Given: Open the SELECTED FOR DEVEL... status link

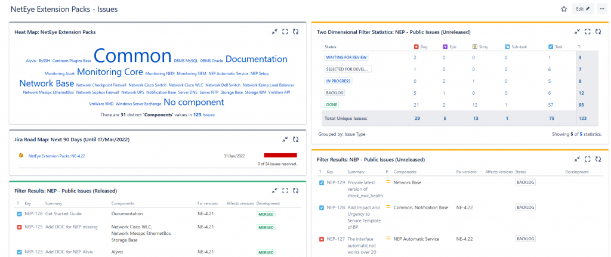Looking at the screenshot, I should coord(348,69).
